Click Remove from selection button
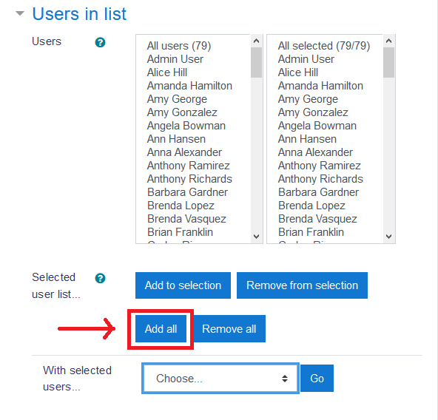Viewport: 438px width, 420px height. (302, 285)
